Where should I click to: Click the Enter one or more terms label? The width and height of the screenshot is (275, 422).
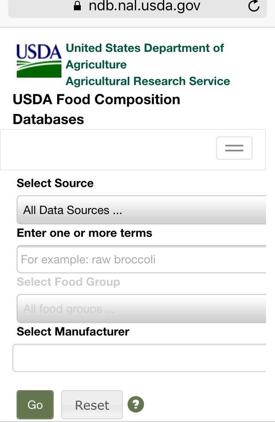point(84,233)
